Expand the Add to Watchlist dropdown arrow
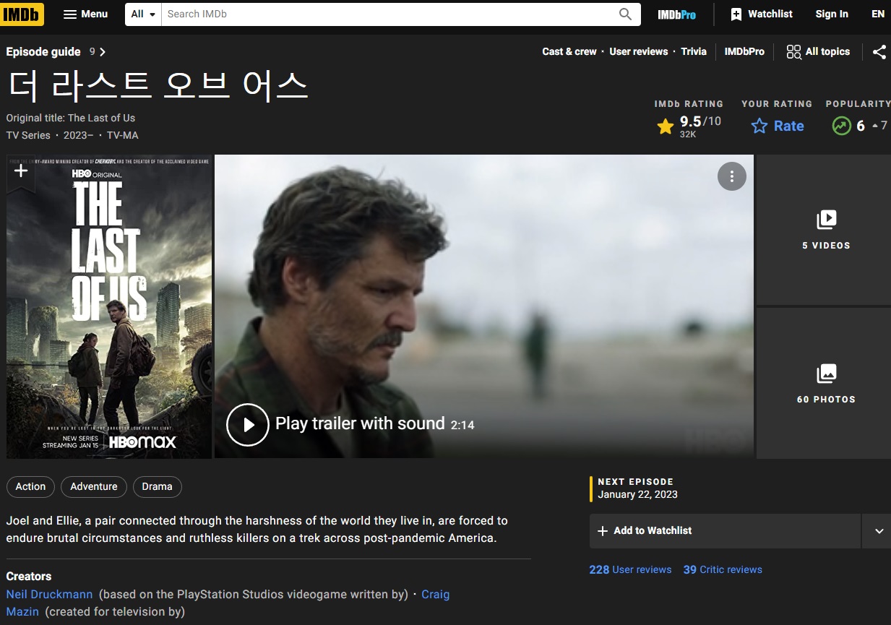This screenshot has height=625, width=891. click(879, 531)
